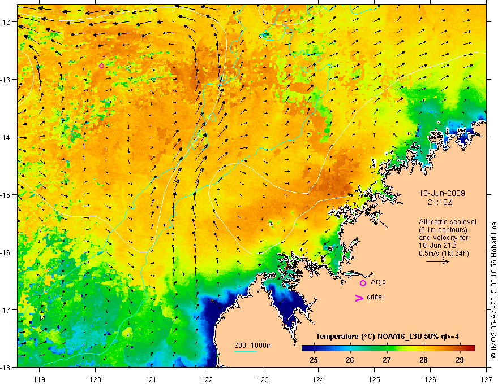Click the 27 value on the temperature scale

[x=387, y=360]
